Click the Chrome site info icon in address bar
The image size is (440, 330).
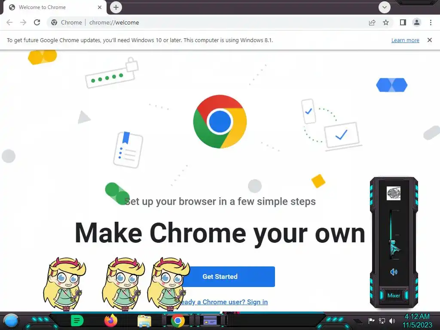tap(55, 22)
